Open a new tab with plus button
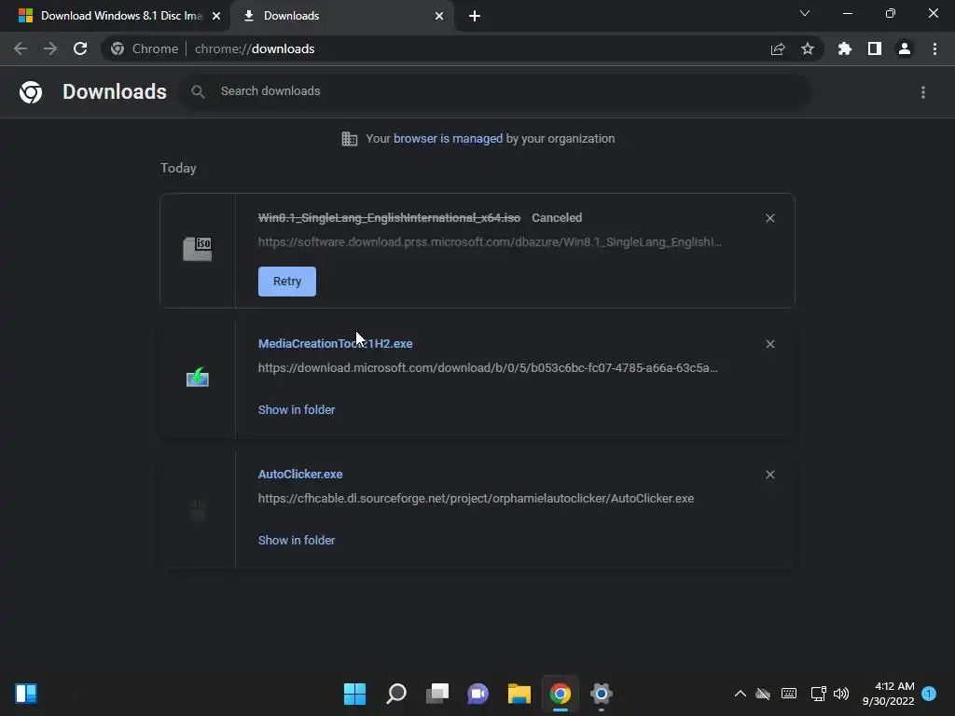Image resolution: width=955 pixels, height=716 pixels. (475, 16)
